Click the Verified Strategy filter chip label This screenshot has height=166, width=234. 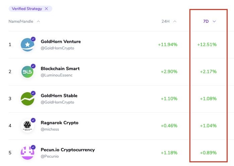(27, 9)
